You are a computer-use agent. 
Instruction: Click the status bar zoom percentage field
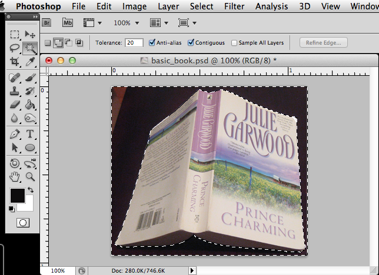58,271
